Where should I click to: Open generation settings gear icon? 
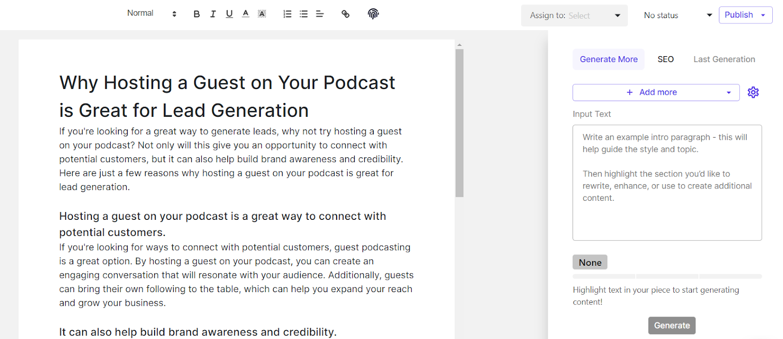(x=753, y=92)
